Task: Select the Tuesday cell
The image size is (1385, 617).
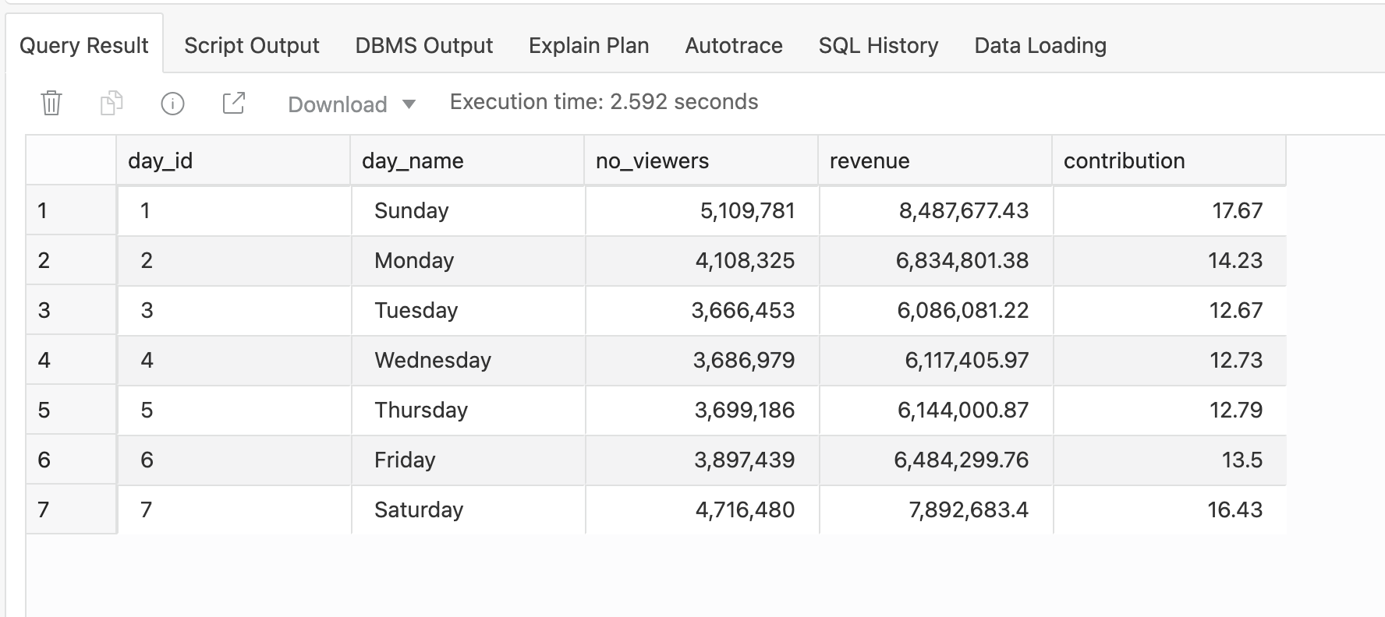Action: [x=468, y=310]
